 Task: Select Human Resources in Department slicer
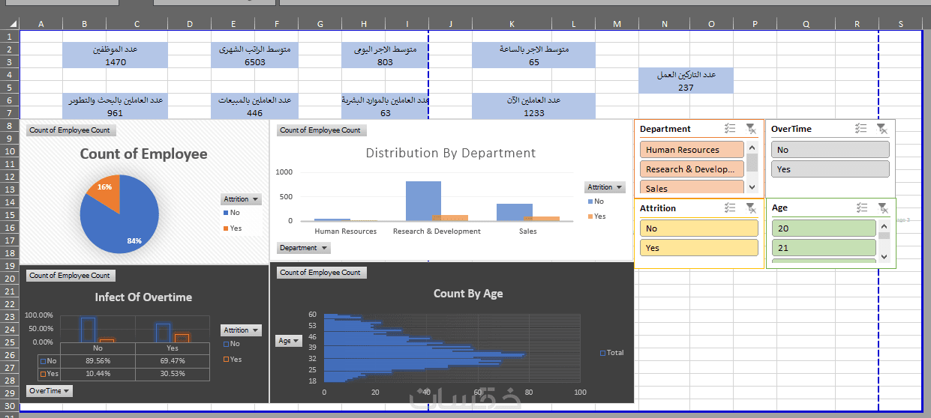pyautogui.click(x=692, y=150)
